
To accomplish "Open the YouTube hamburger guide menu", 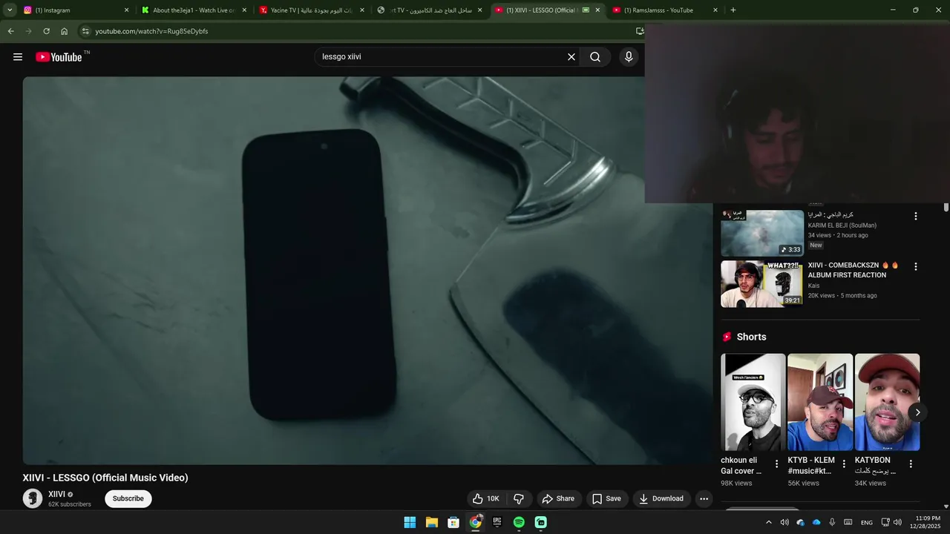I will [x=18, y=57].
